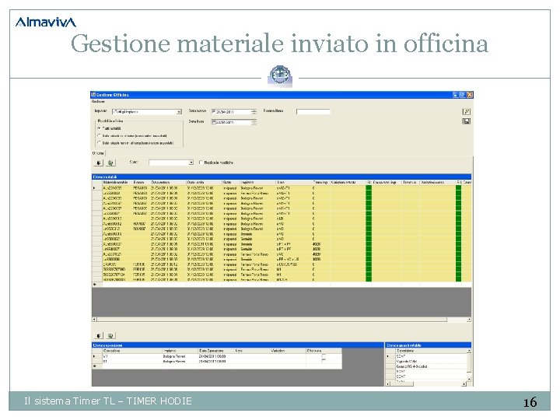
Task: Toggle the checkbox next to the Stato dropdown
Action: pos(201,163)
